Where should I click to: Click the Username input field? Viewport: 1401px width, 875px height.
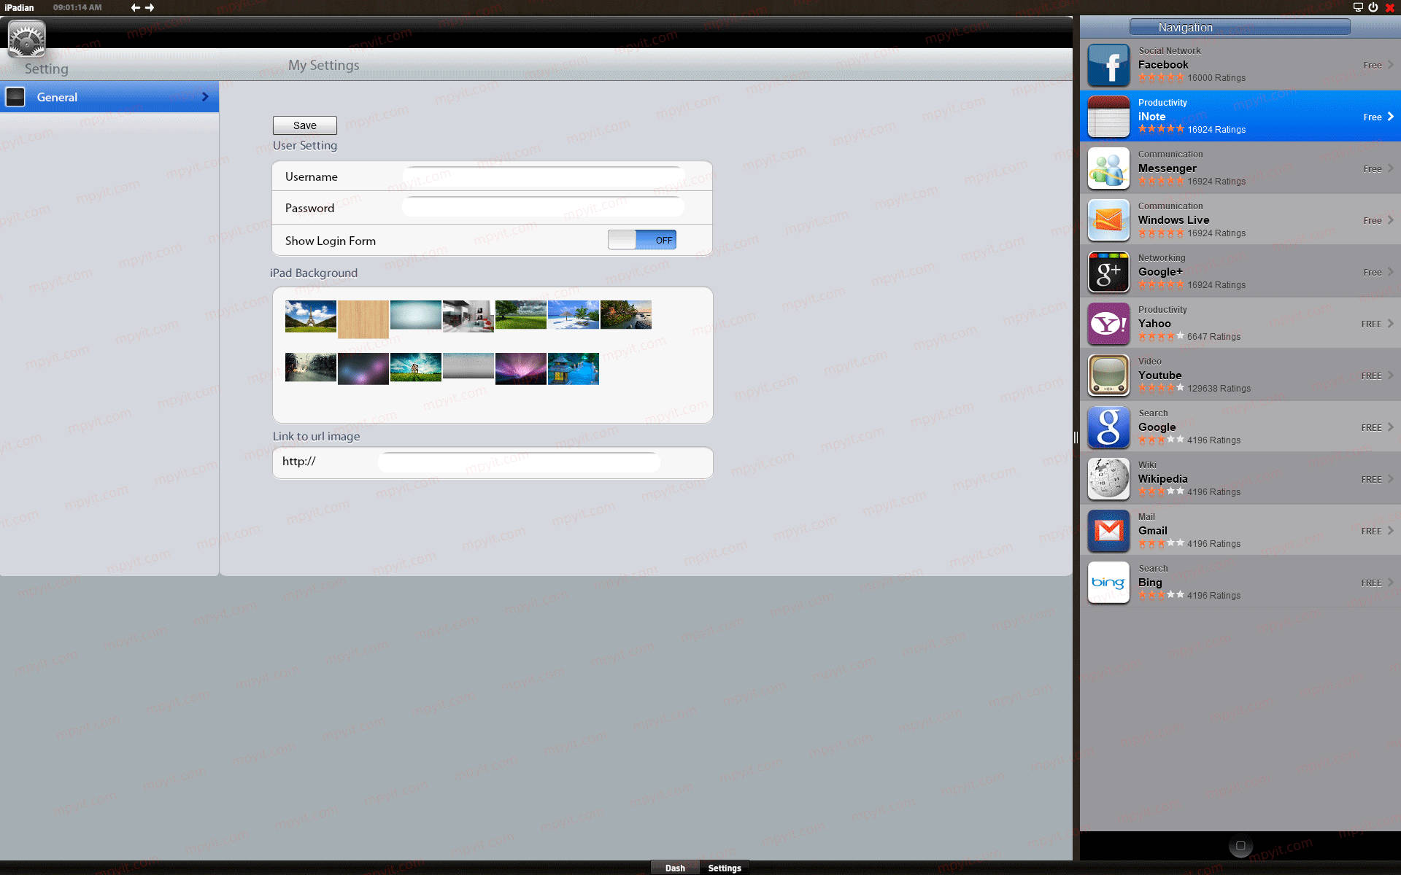[544, 176]
